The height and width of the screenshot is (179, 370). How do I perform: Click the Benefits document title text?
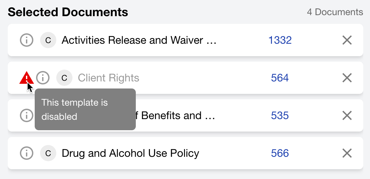point(177,116)
